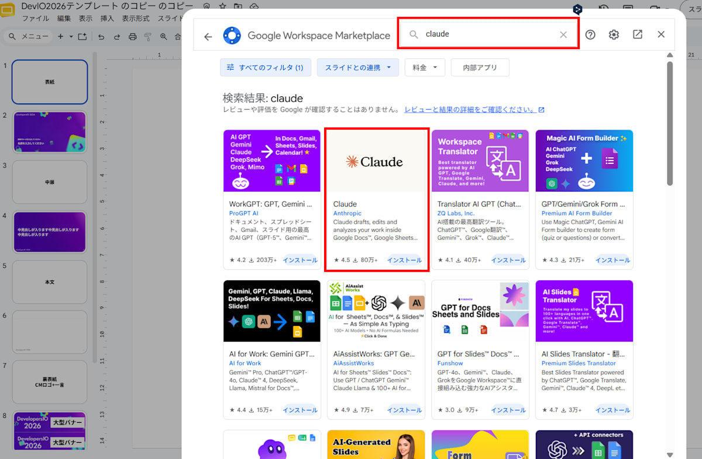Expand new slide layout dropdown arrow

(71, 37)
